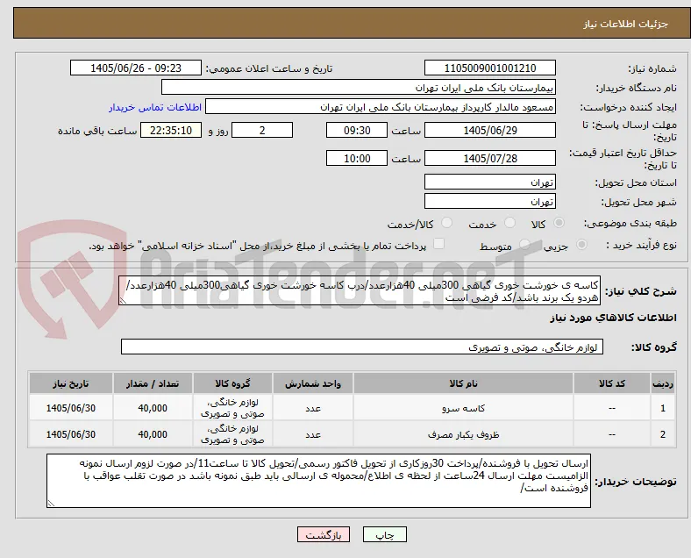
Task: Click quantity 40,000 in ظروف یکبار مصرف row
Action: click(x=153, y=434)
